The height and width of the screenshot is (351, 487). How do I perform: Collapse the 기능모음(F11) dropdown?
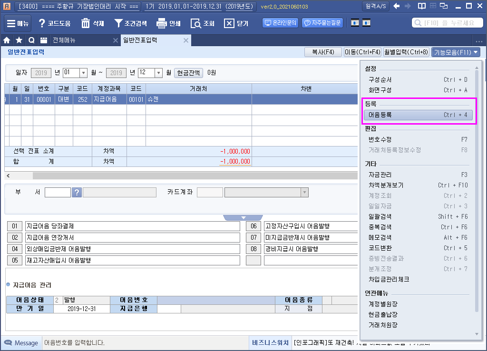[x=456, y=52]
